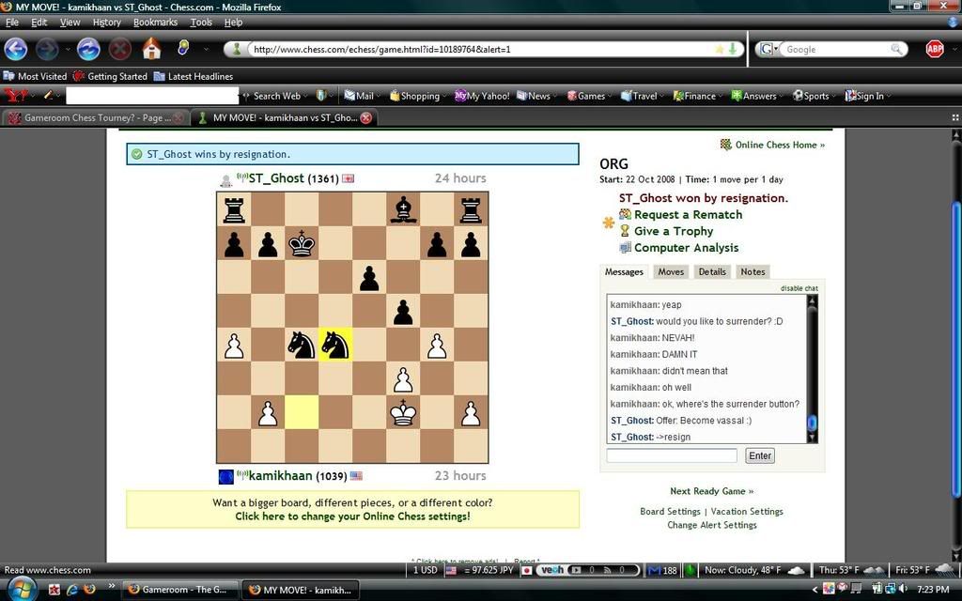The height and width of the screenshot is (601, 962).
Task: Open Mail from the Yahoo toolbar
Action: tap(359, 96)
